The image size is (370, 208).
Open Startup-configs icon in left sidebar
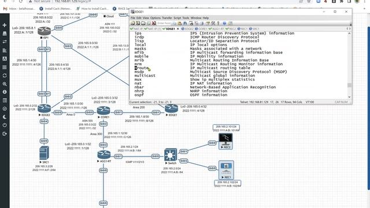[5, 50]
